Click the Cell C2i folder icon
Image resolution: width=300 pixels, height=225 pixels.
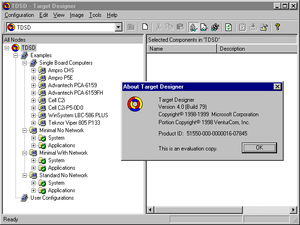pos(42,100)
